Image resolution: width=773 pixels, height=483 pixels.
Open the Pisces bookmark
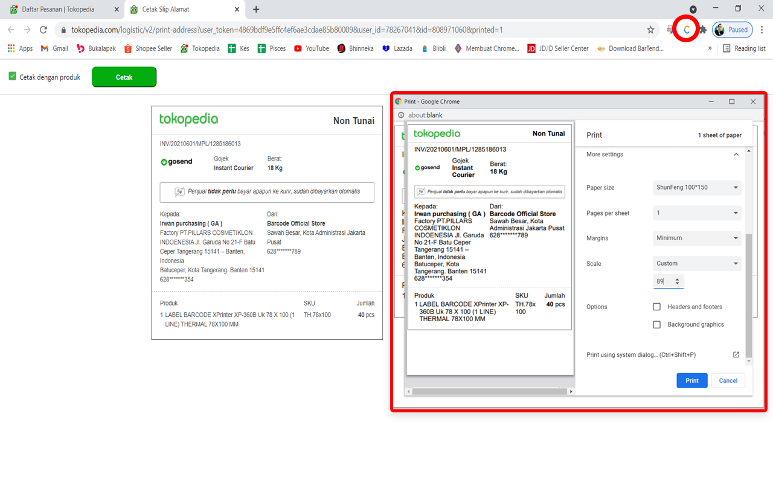[x=272, y=48]
